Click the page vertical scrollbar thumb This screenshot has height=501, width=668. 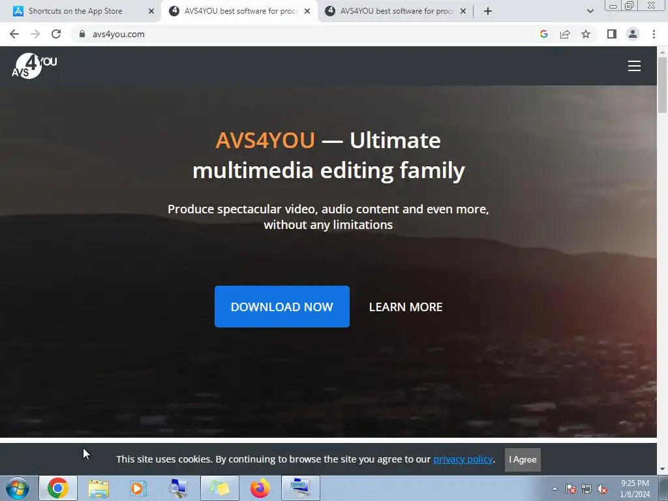[x=662, y=84]
